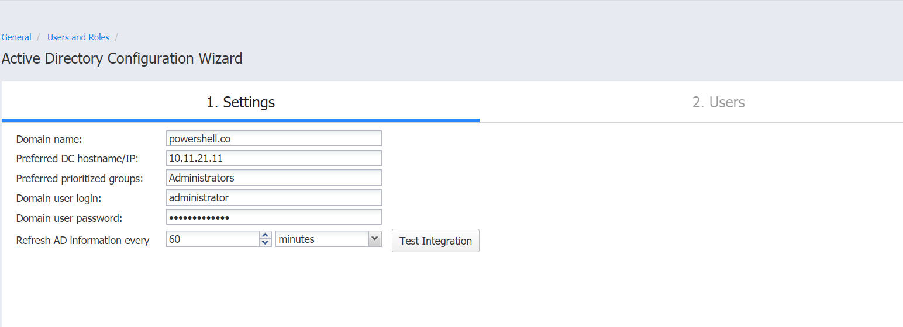
Task: Click the refresh interval number field showing 60
Action: tap(213, 239)
